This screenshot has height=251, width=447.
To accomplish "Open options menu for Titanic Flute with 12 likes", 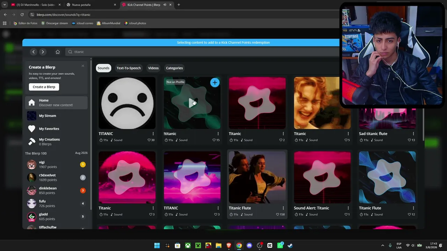I will [413, 208].
